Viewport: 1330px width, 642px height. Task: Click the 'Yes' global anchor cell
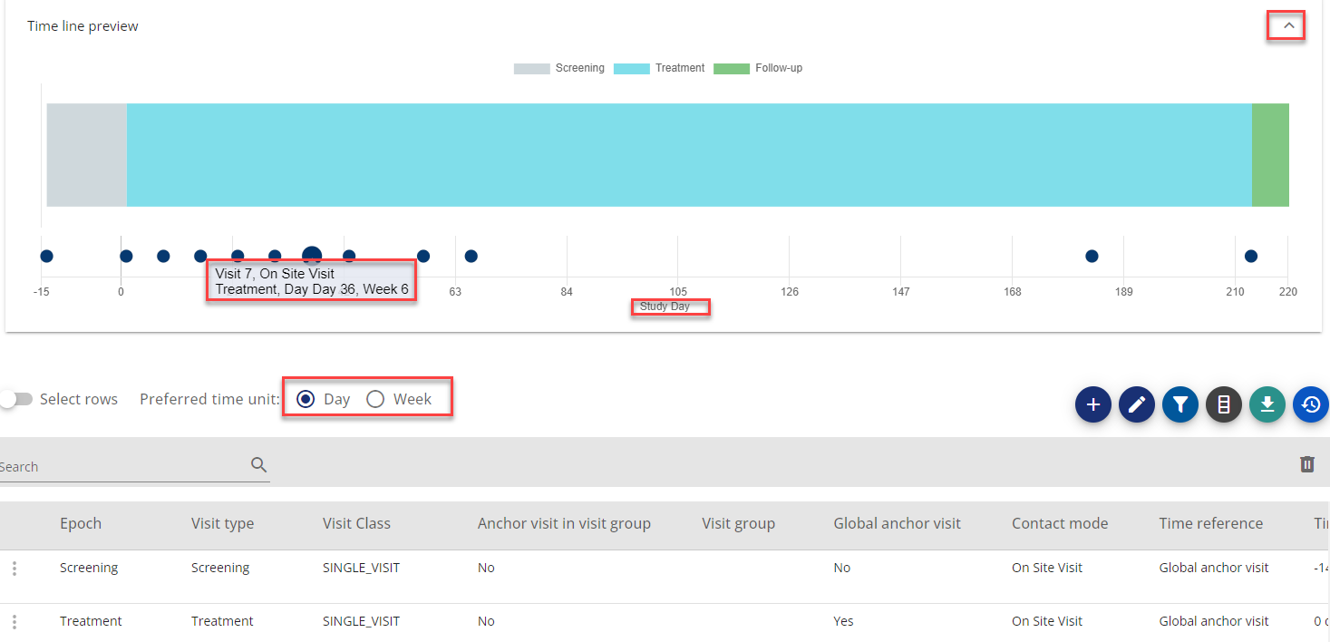pyautogui.click(x=843, y=622)
